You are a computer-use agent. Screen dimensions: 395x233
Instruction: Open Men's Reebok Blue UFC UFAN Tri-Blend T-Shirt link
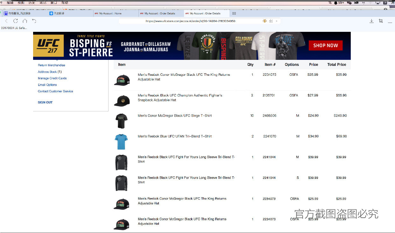175,136
